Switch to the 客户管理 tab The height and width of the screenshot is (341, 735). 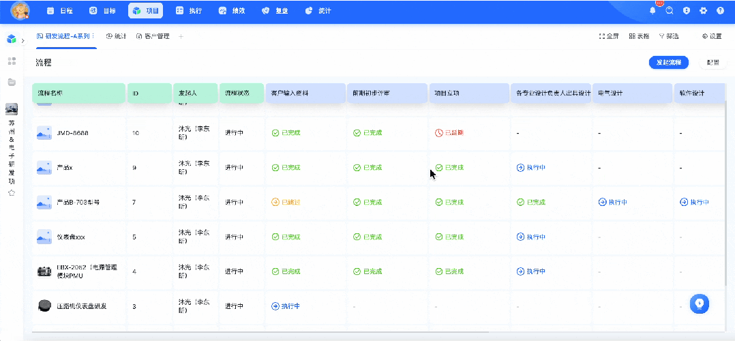tap(153, 36)
